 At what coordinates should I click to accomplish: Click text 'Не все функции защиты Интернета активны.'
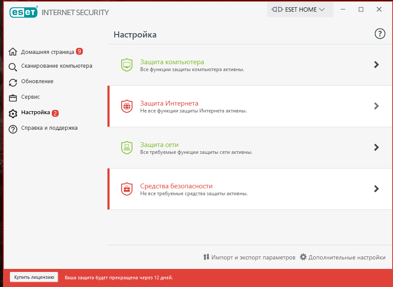pos(194,111)
